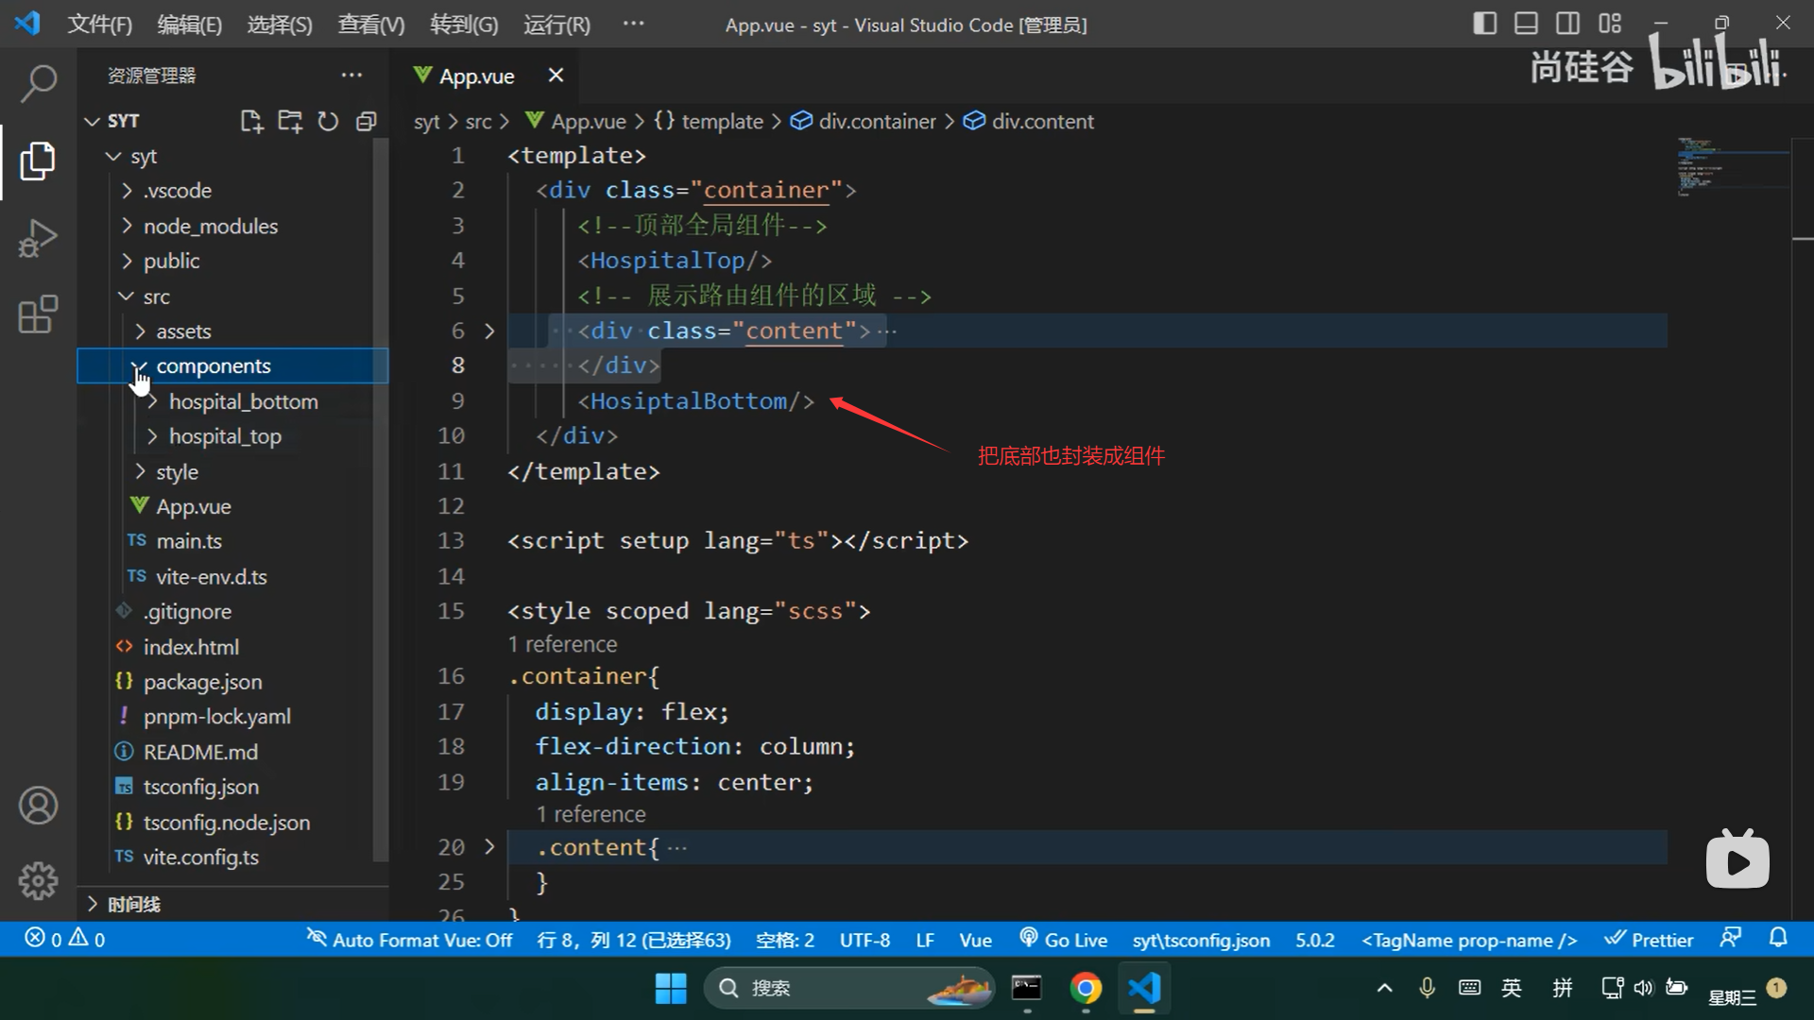The width and height of the screenshot is (1814, 1020).
Task: Unfold the collapsed .content style block
Action: (x=489, y=847)
